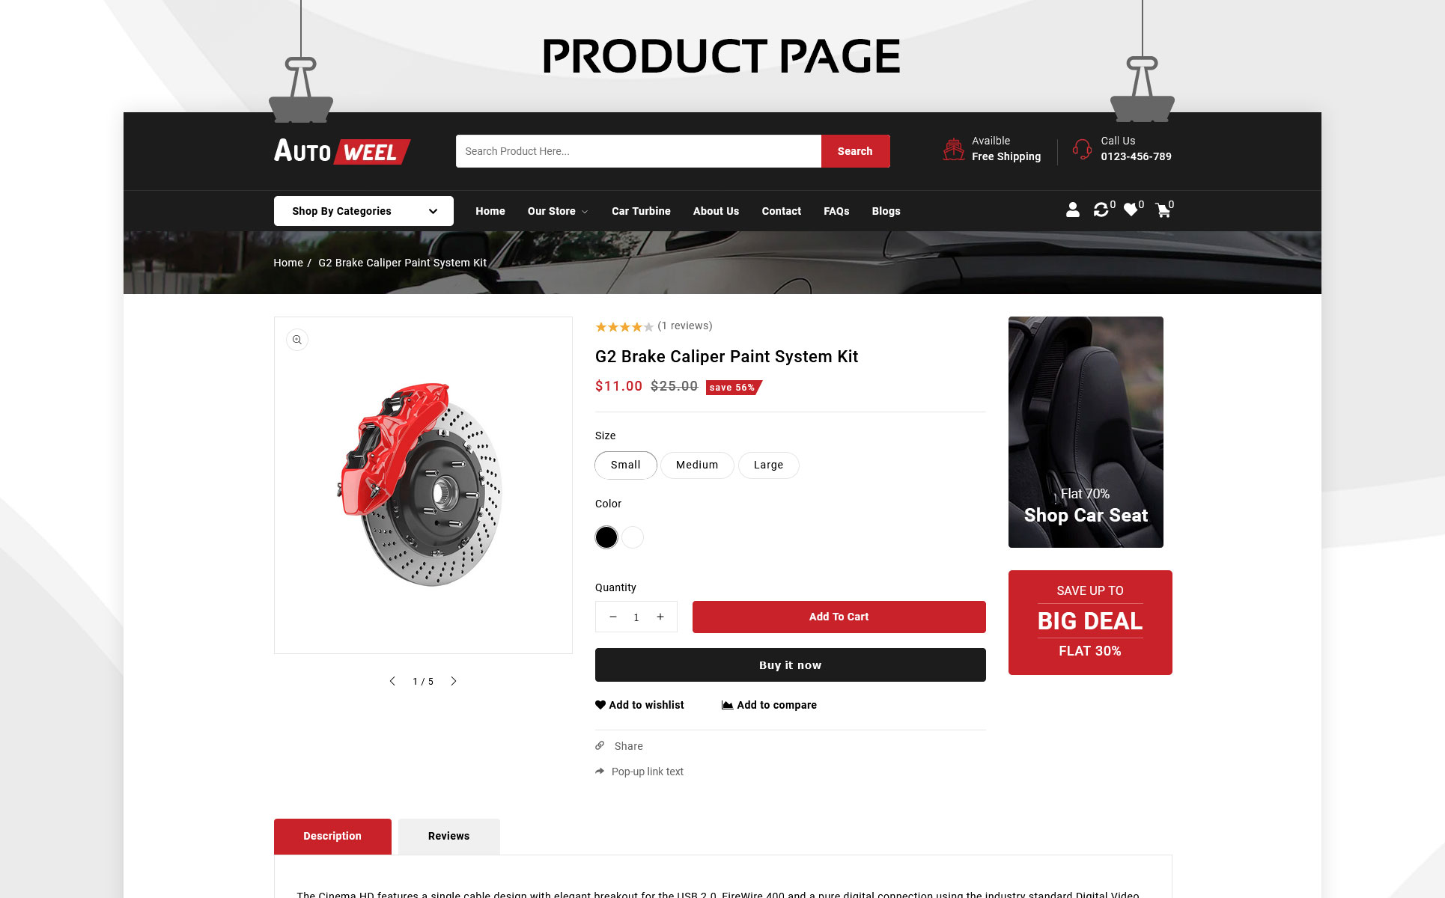The image size is (1445, 898).
Task: Go to previous product image arrow
Action: [392, 681]
